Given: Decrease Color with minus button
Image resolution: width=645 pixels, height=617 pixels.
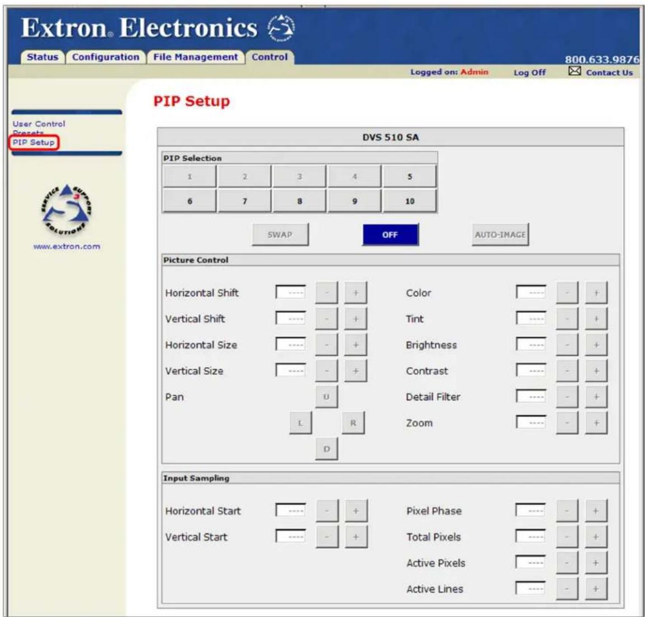Looking at the screenshot, I should (x=567, y=293).
